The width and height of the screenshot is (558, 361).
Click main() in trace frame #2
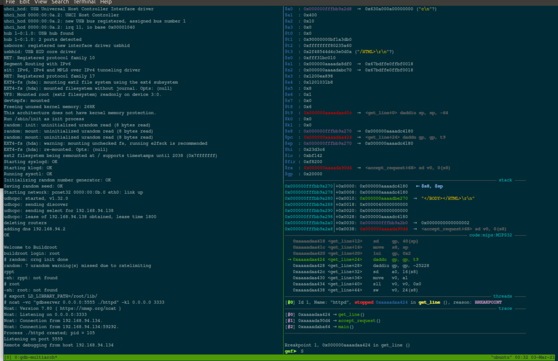pyautogui.click(x=346, y=327)
